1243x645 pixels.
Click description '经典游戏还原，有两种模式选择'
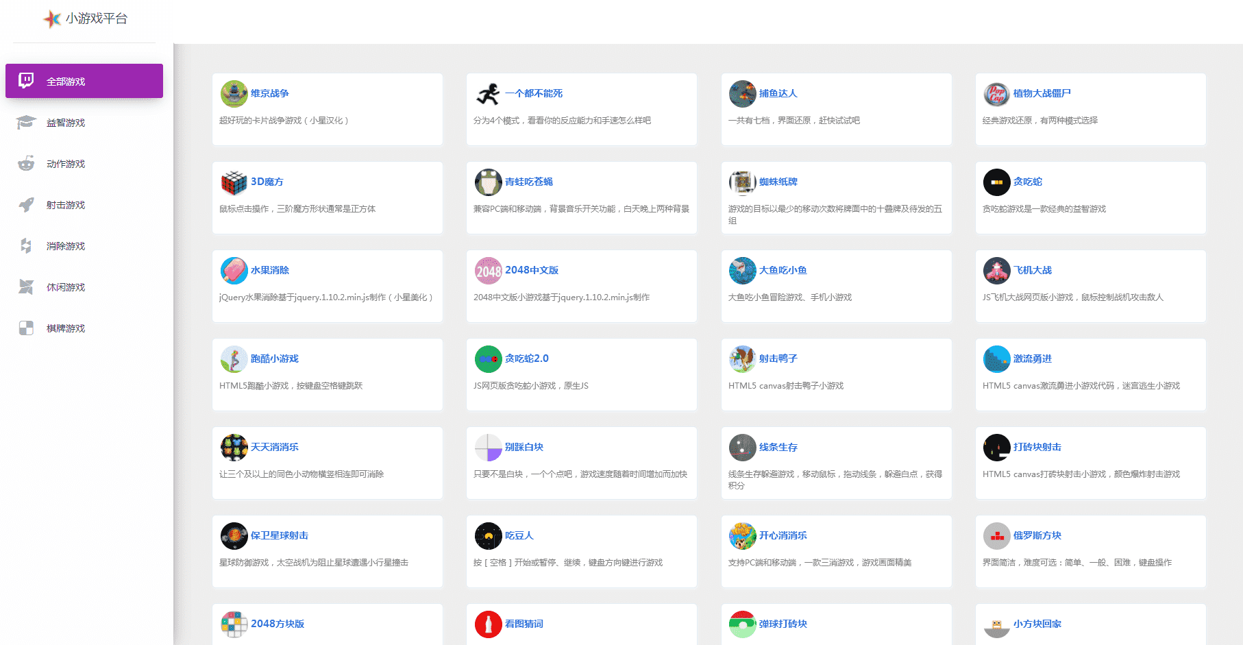pyautogui.click(x=1040, y=121)
